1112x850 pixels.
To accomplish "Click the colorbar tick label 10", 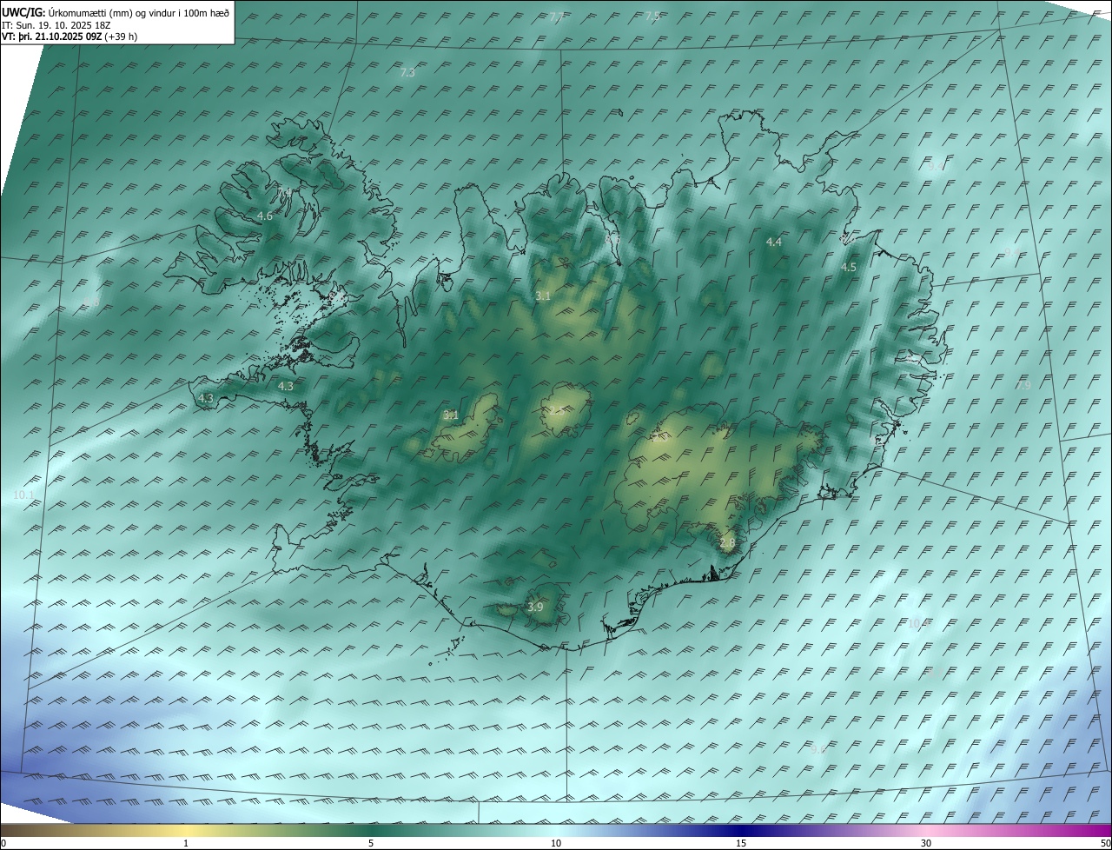I will point(556,844).
